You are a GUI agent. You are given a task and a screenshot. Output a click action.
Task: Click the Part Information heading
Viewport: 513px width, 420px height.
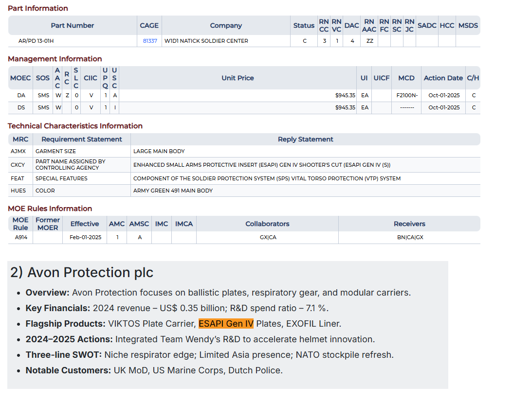[x=38, y=8]
